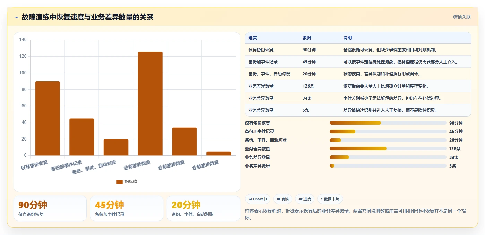Screen dimensions: 485x235
Task: Click the progress bar valued 126条
Action: [388, 149]
